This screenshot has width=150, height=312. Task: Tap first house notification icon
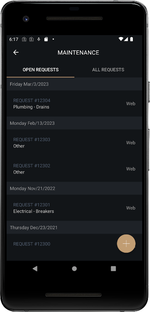pos(24,39)
